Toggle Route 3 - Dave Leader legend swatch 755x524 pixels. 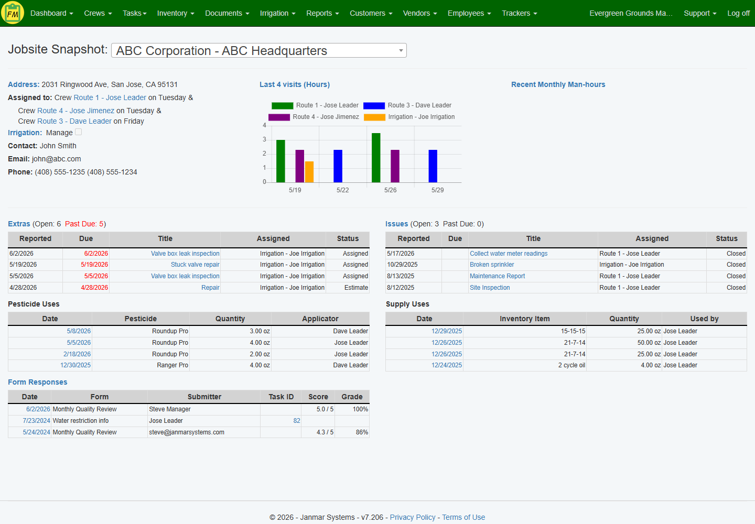click(x=374, y=105)
